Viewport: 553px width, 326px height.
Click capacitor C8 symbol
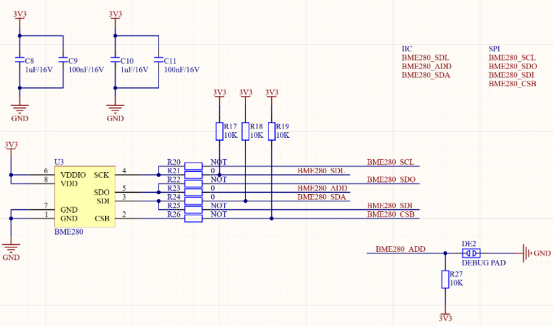click(20, 61)
